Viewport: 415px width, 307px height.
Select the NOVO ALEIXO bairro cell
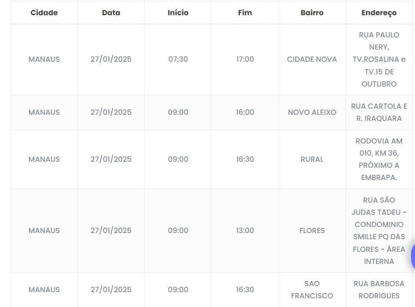coord(312,112)
